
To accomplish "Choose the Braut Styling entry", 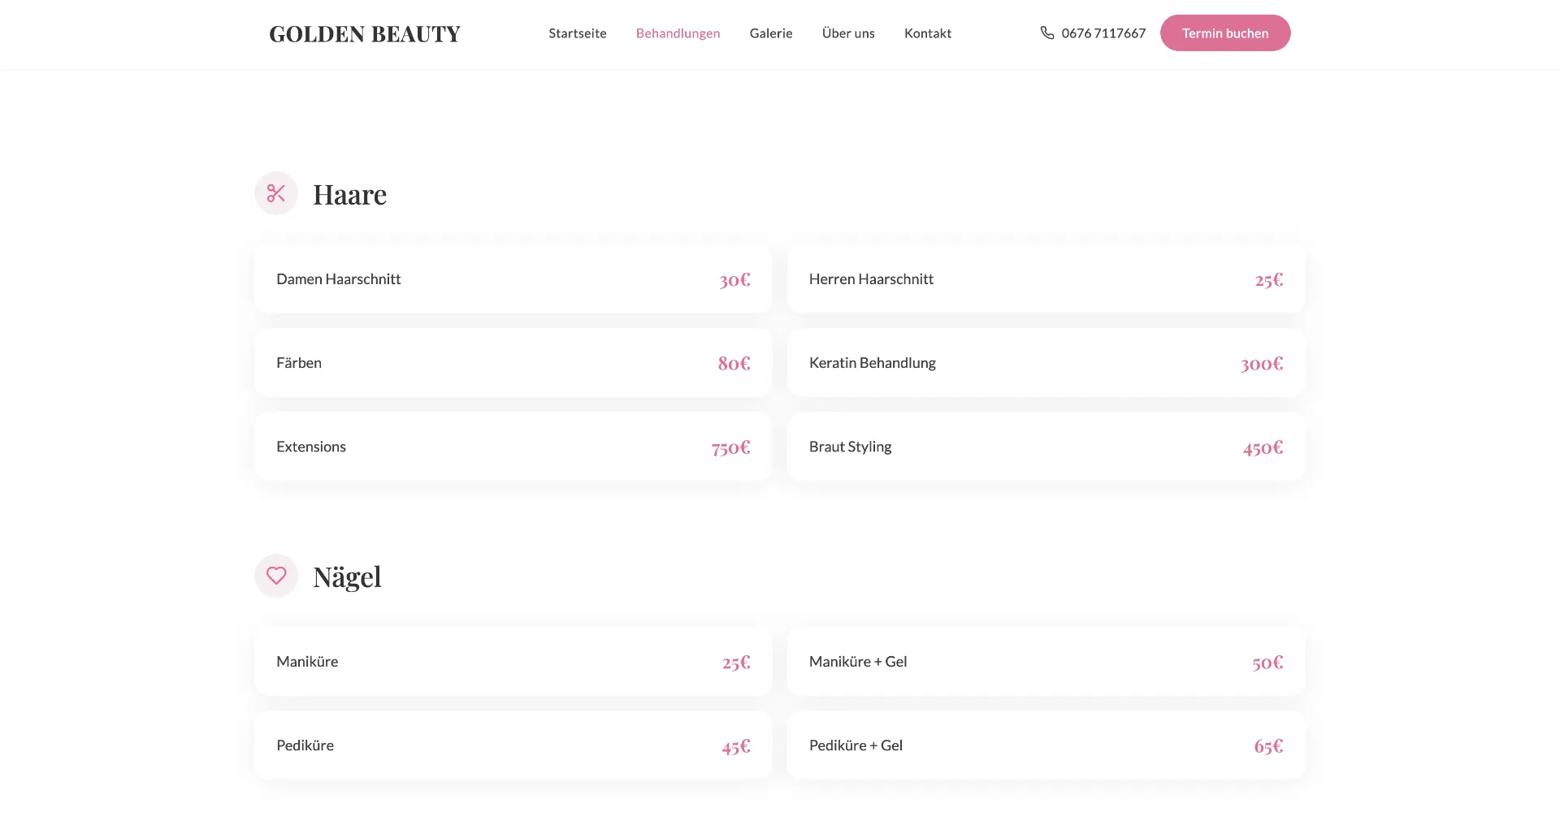I will [1046, 447].
